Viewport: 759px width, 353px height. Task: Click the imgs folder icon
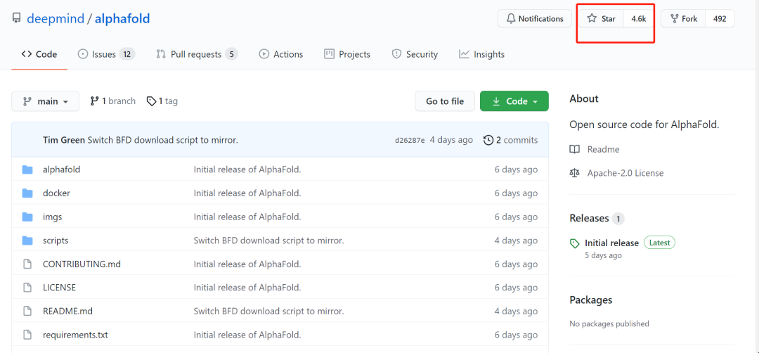[x=27, y=217]
